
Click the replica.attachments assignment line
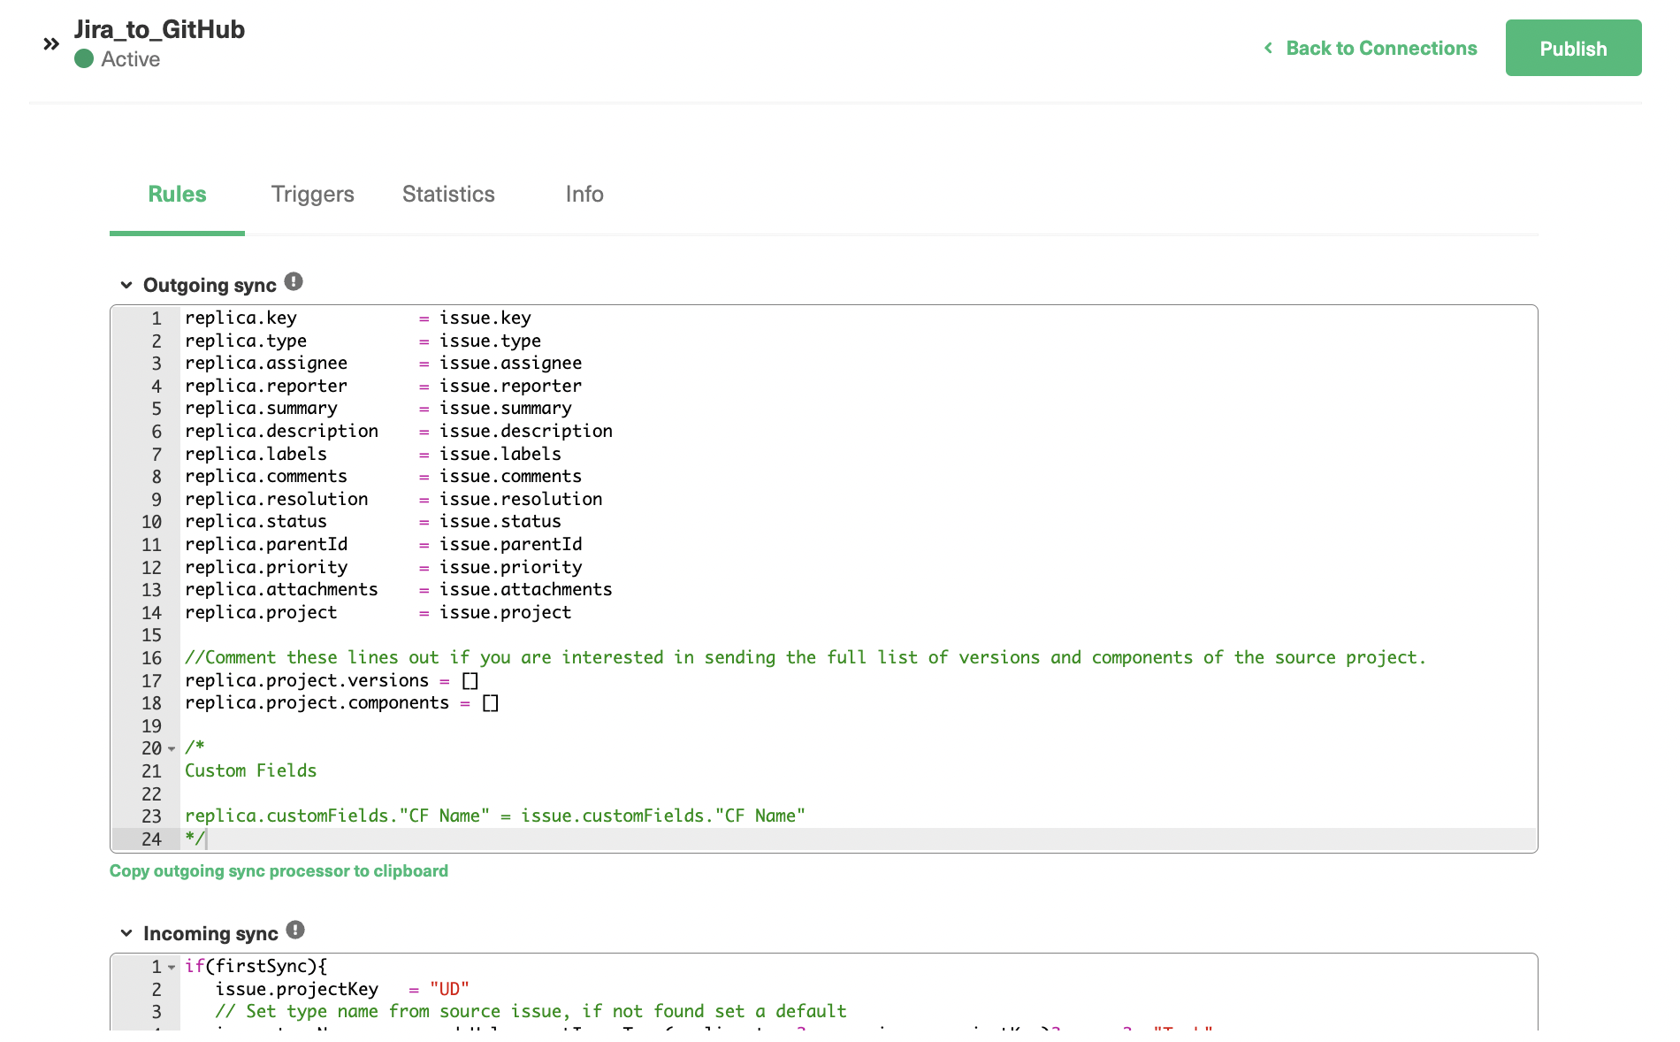tap(398, 589)
